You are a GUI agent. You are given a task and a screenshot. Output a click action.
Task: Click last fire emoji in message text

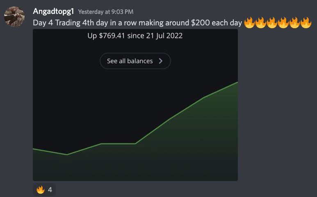306,22
